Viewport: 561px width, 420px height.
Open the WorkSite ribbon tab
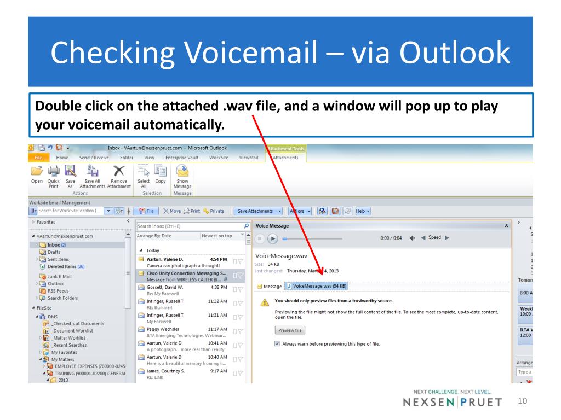[219, 157]
